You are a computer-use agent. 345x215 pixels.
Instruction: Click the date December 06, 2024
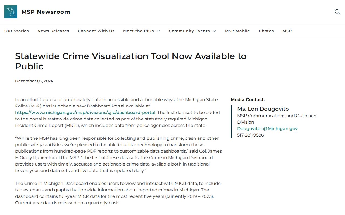click(34, 81)
